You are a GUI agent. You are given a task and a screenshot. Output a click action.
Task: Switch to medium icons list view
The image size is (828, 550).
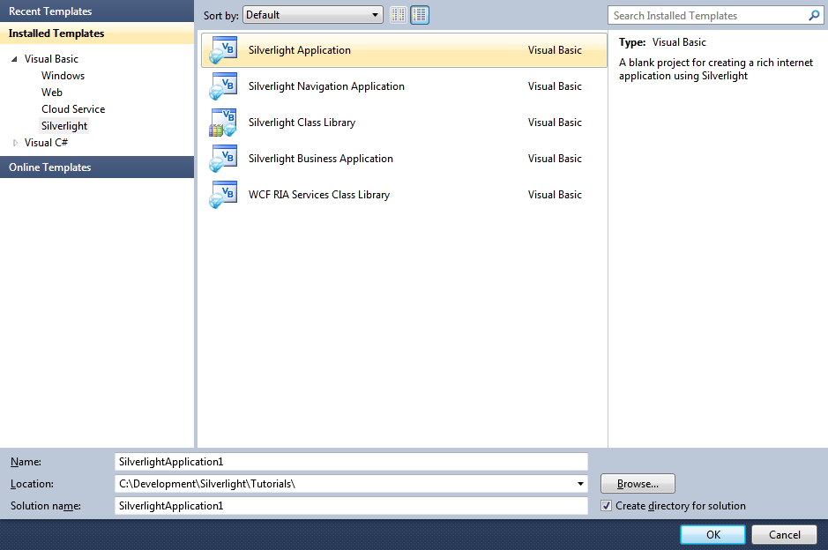pyautogui.click(x=420, y=15)
